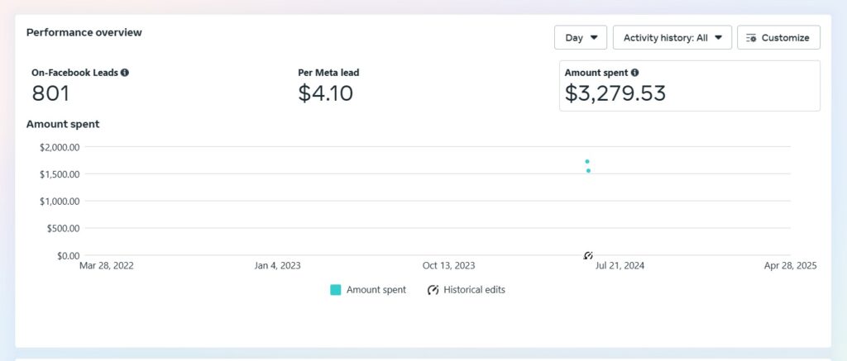The width and height of the screenshot is (847, 361).
Task: Select the Amount spent $3,279.53 card
Action: [x=689, y=86]
